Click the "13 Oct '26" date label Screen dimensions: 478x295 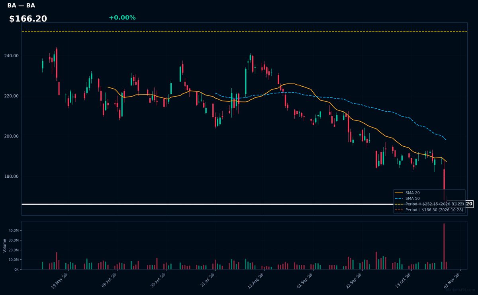click(x=403, y=281)
